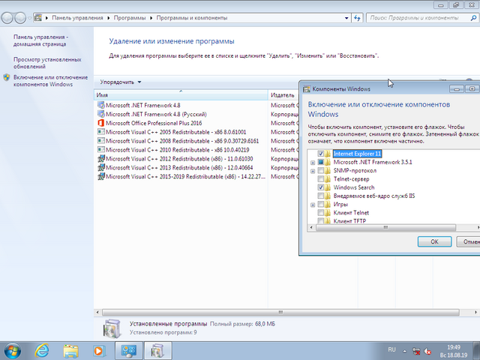Screen dimensions: 480x360
Task: Expand Microsoft .NET Framework 3.5.1 tree node
Action: click(313, 163)
